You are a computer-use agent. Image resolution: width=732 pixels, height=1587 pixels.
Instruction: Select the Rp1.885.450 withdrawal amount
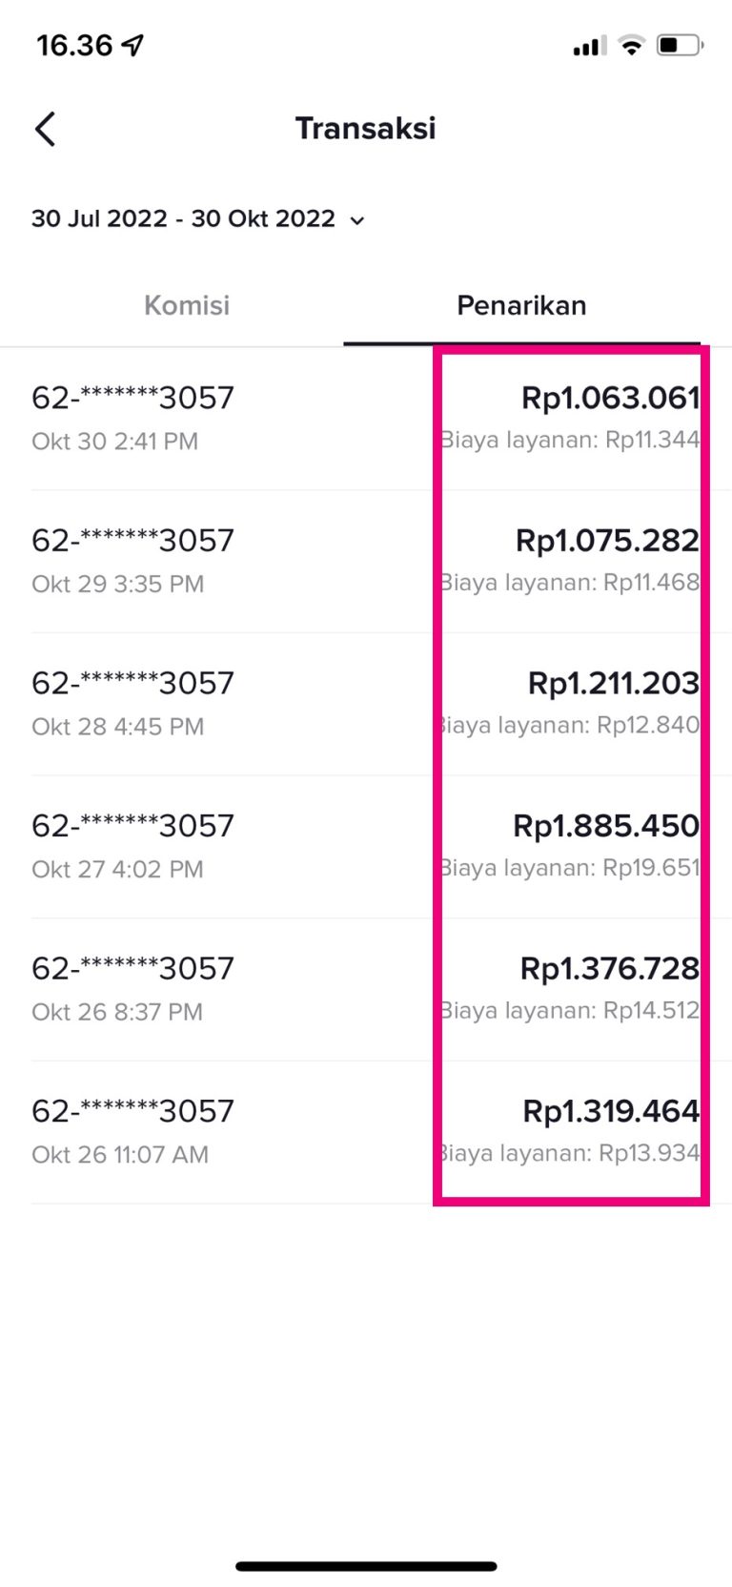click(x=606, y=826)
